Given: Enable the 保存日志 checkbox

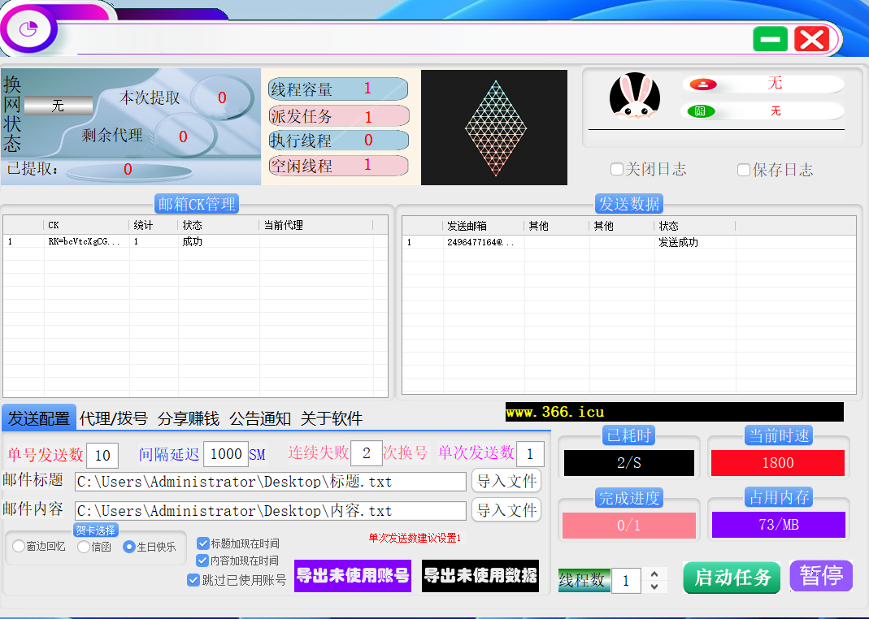Looking at the screenshot, I should coord(744,170).
